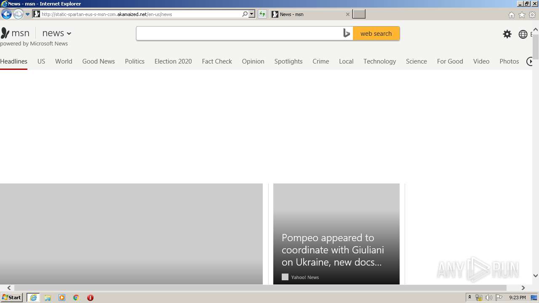
Task: Open the Windows Start menu
Action: pos(12,298)
